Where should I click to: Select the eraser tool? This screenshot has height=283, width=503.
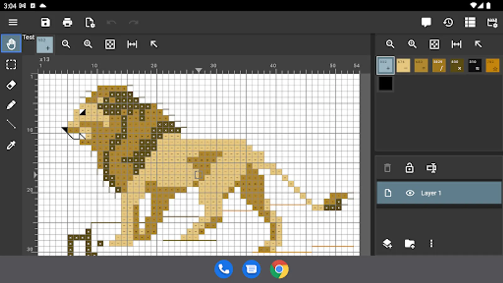click(x=11, y=85)
